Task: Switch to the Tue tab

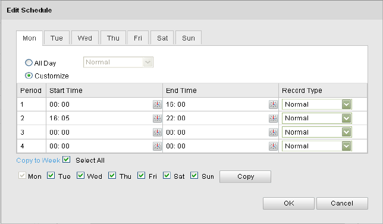Action: [x=56, y=38]
